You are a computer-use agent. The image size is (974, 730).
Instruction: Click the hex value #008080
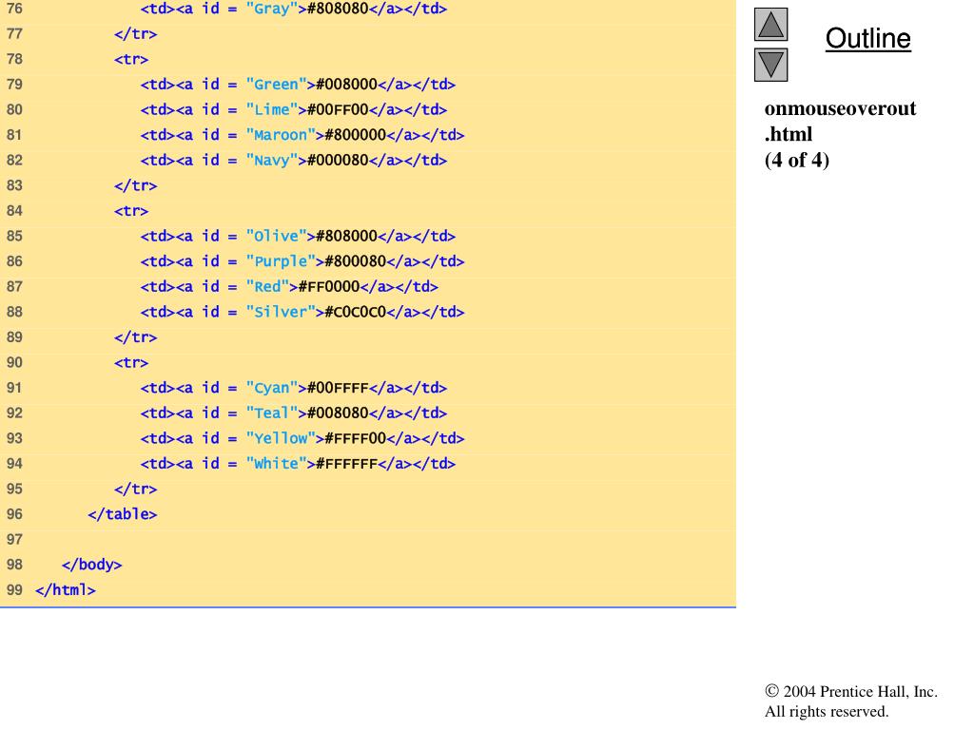(x=338, y=413)
